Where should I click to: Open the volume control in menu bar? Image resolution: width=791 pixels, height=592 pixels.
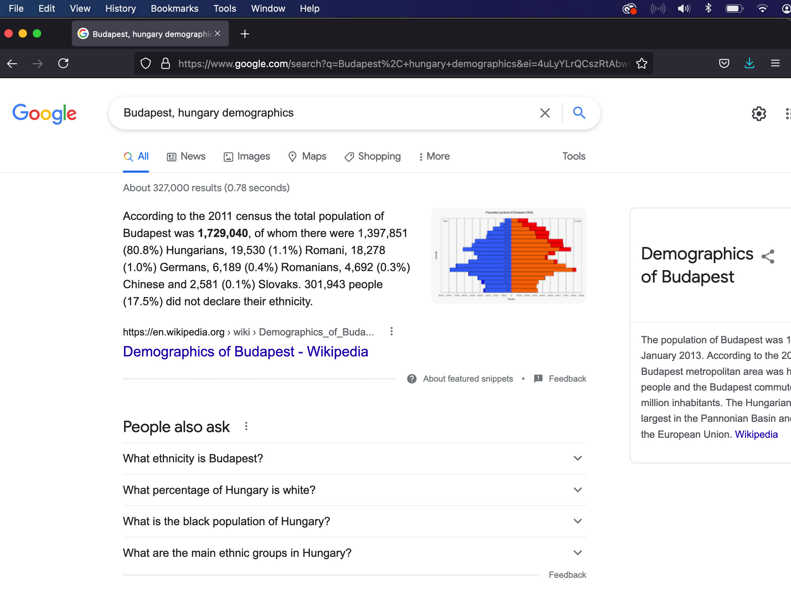[683, 9]
